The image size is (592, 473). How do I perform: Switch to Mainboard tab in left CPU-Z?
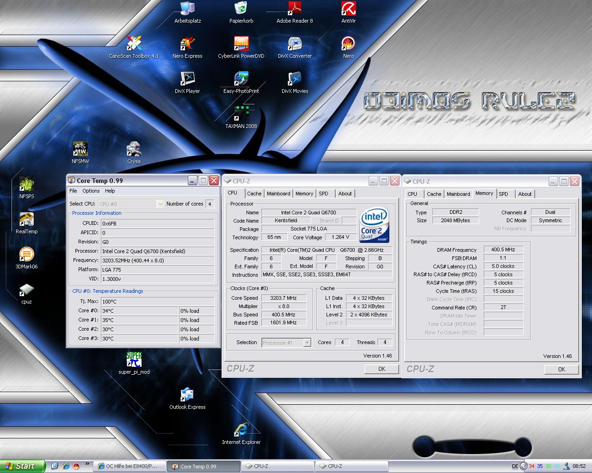[x=278, y=194]
